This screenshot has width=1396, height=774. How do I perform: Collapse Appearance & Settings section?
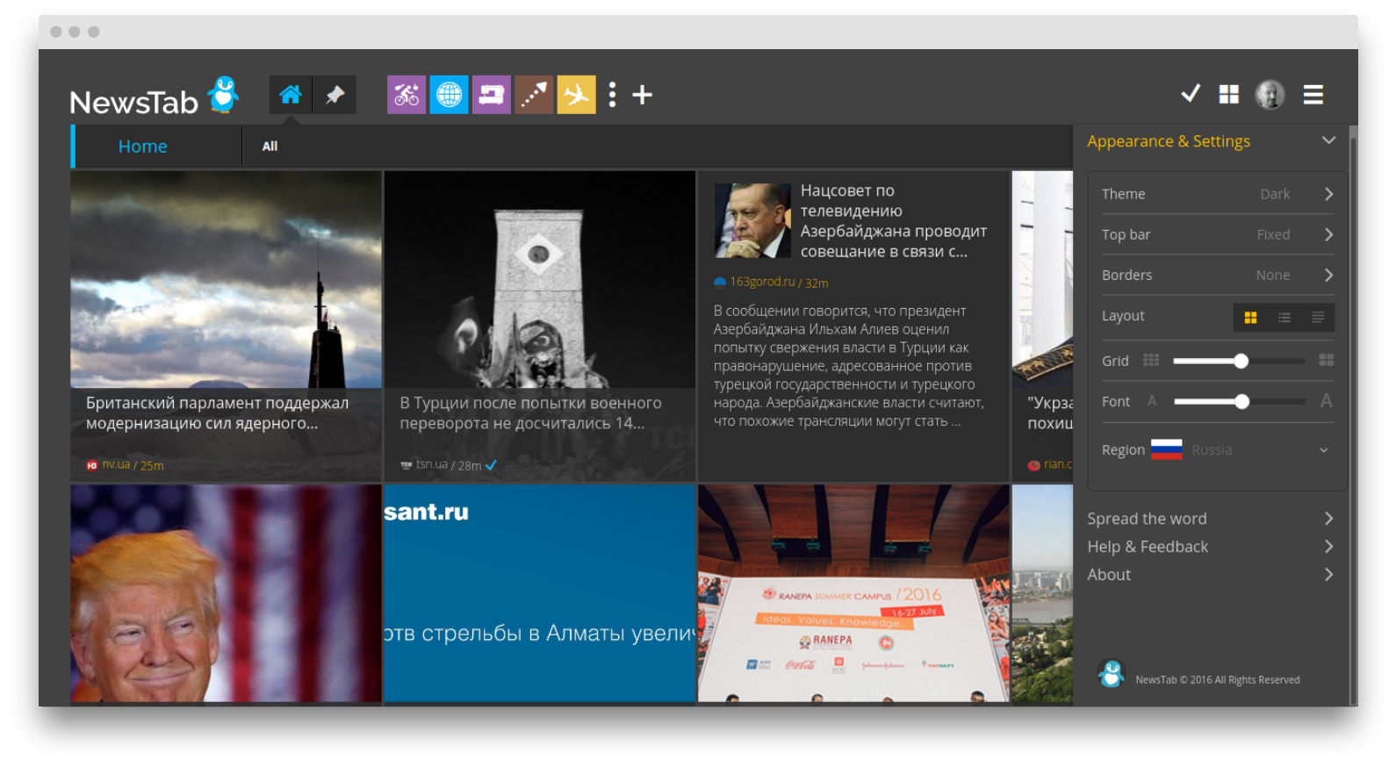[1328, 140]
